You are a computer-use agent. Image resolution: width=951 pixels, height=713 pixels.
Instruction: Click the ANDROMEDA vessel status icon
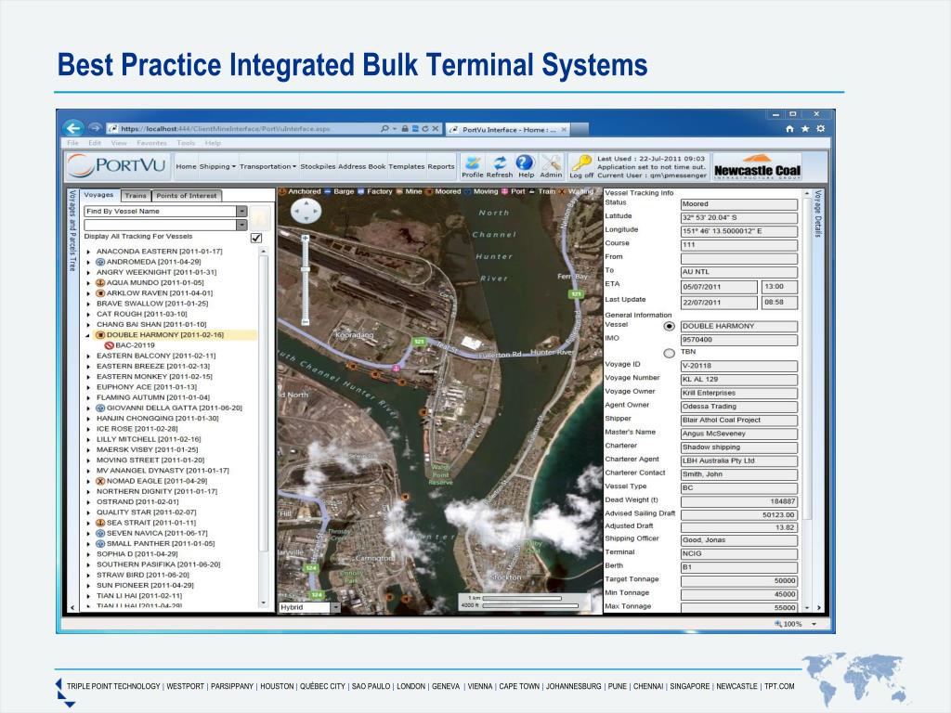click(x=100, y=262)
